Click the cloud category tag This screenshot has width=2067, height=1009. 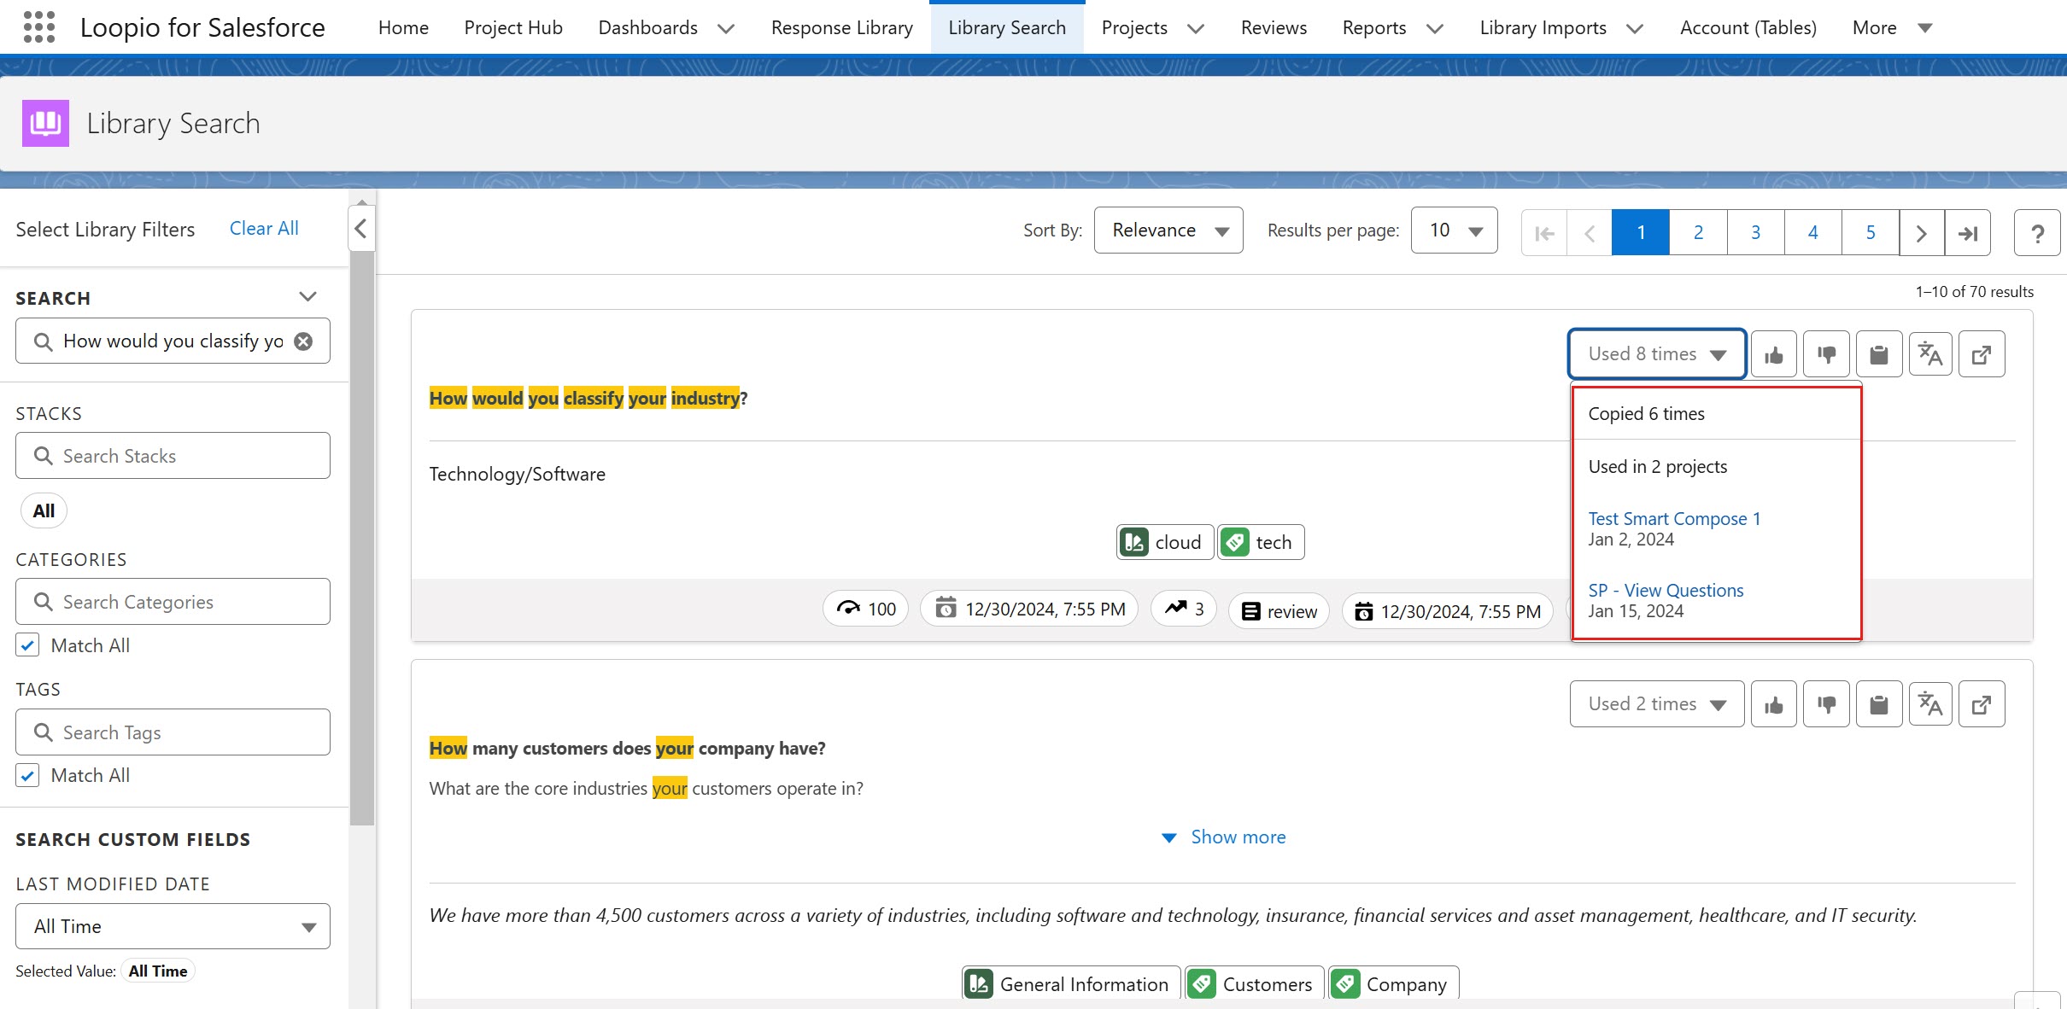pos(1165,542)
